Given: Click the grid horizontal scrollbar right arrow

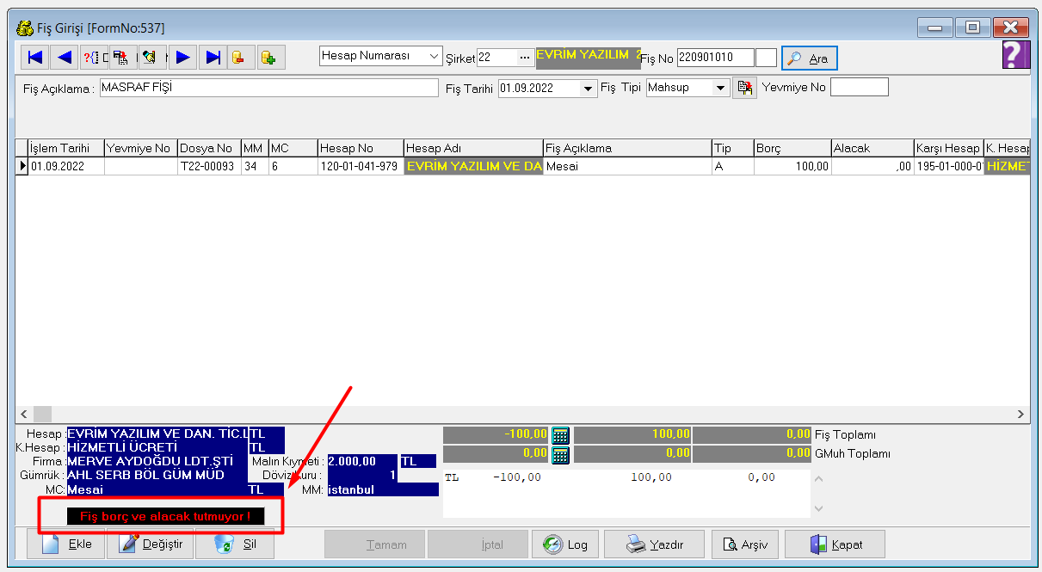Looking at the screenshot, I should [1020, 414].
